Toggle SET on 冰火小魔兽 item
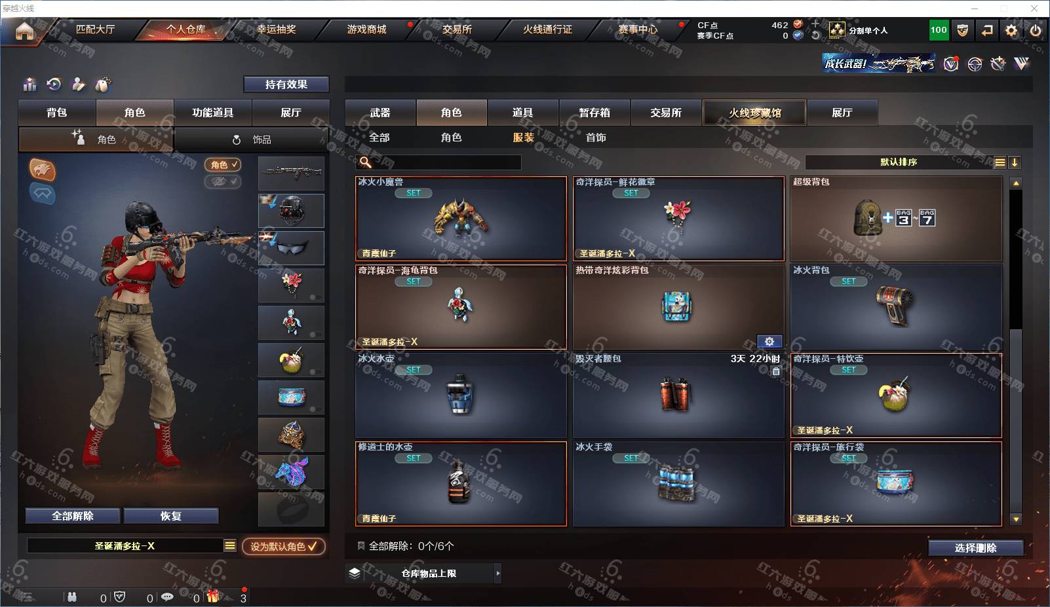 coord(414,193)
